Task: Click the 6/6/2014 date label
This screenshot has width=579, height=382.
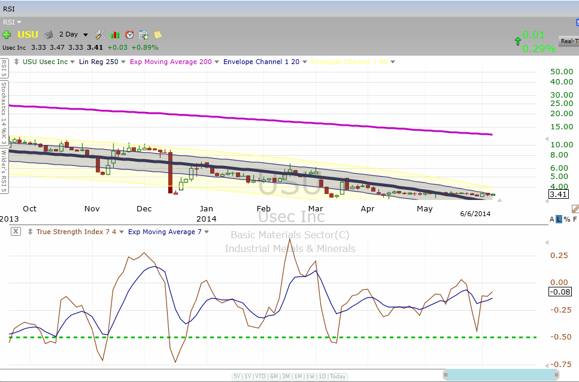Action: [x=475, y=214]
